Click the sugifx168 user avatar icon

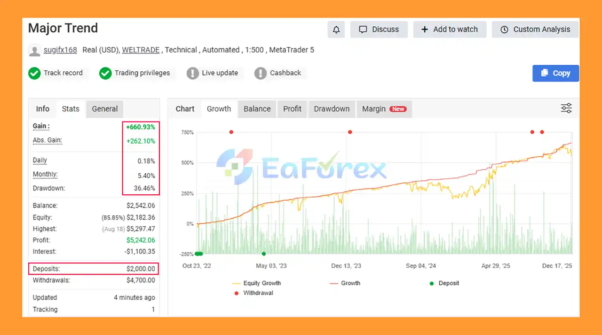point(34,50)
